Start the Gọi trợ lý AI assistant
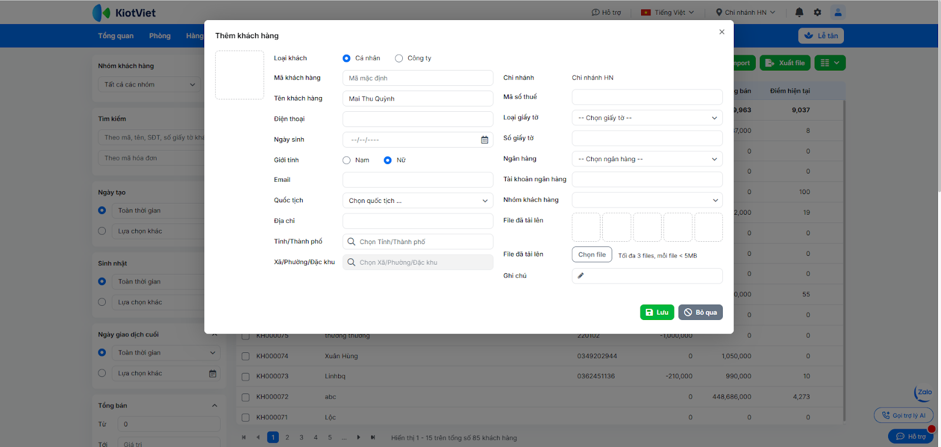The image size is (941, 447). [x=903, y=415]
